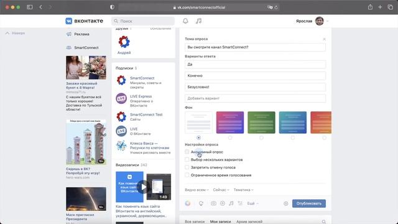The width and height of the screenshot is (398, 224).
Task: Click the Андрей friend avatar
Action: (124, 42)
